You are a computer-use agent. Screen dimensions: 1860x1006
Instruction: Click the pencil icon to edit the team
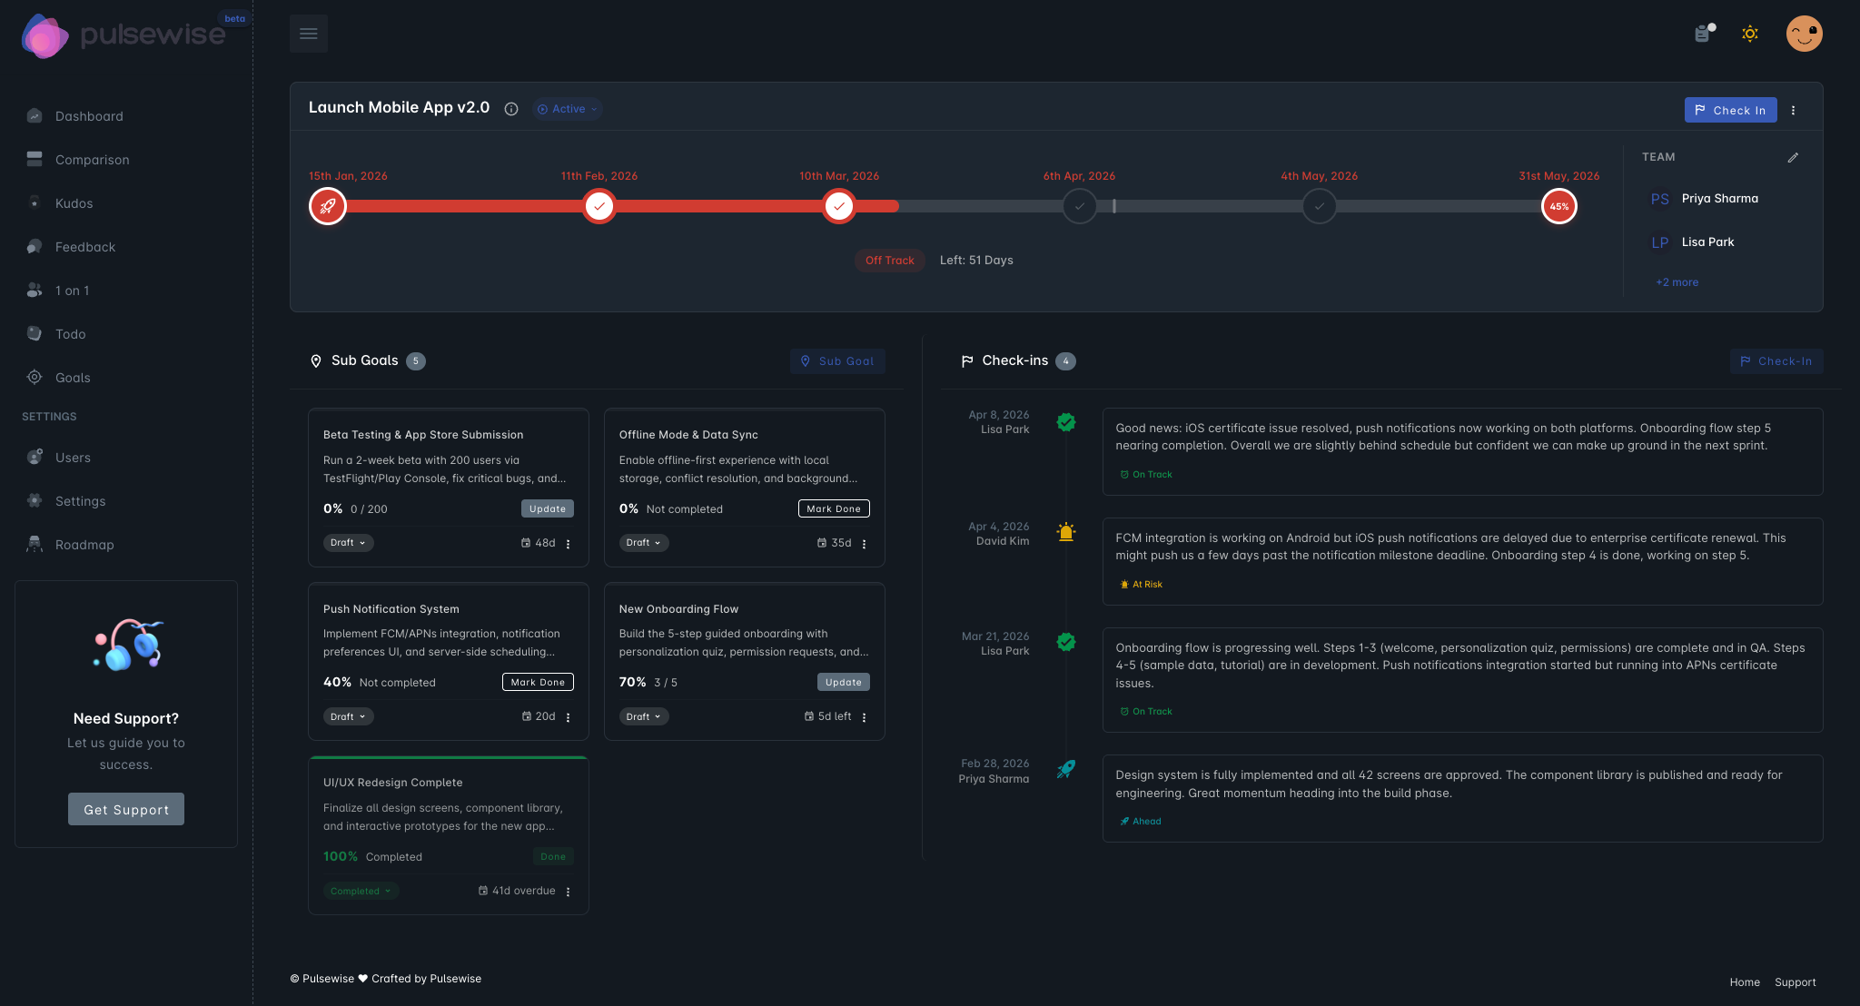(1794, 157)
